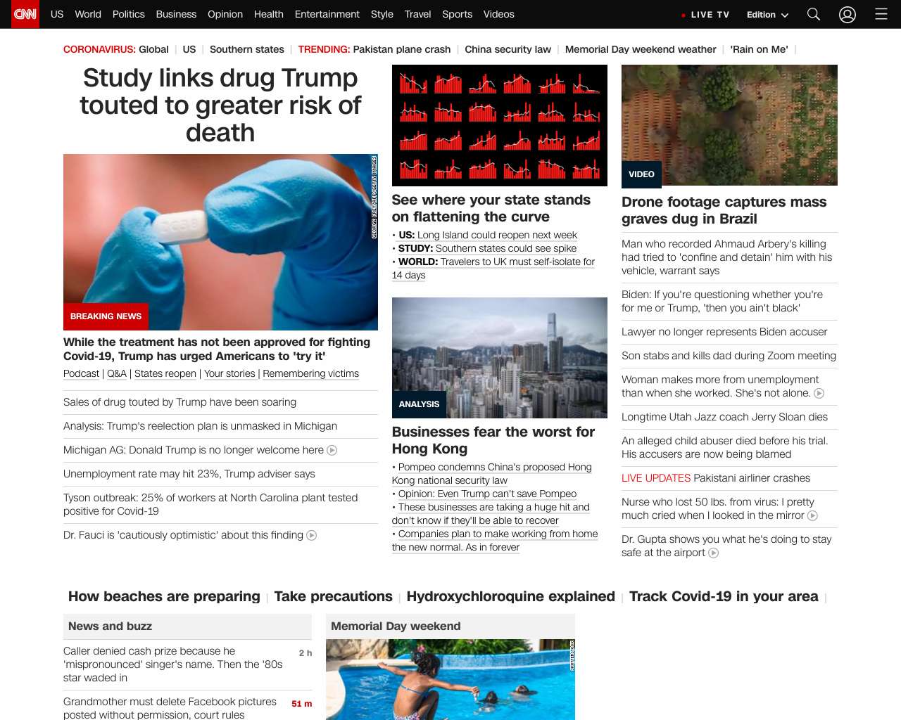This screenshot has height=720, width=901.
Task: Open Unemployment rate may hit 23% story
Action: 189,474
